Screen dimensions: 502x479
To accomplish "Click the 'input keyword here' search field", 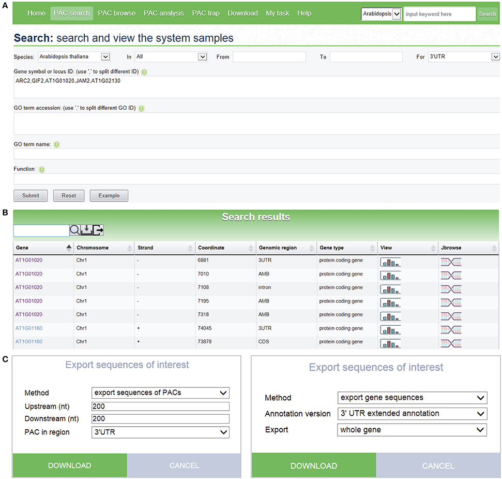I will tap(439, 14).
